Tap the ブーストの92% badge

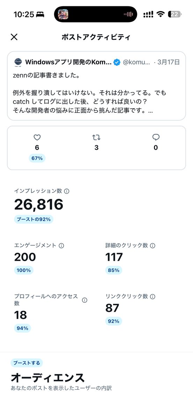click(x=34, y=219)
